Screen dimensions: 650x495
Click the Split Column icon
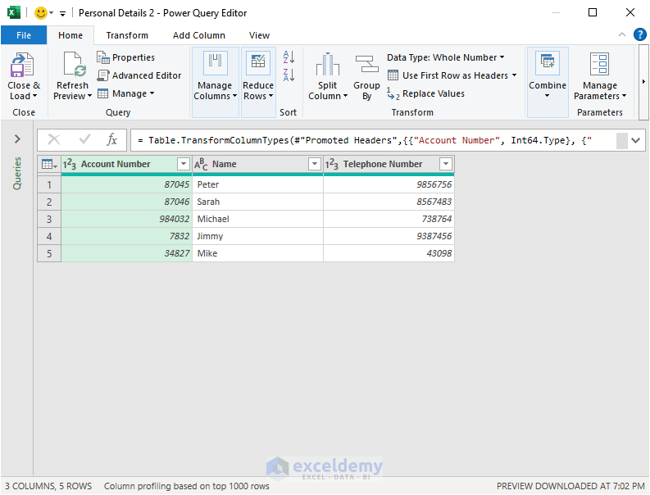328,65
